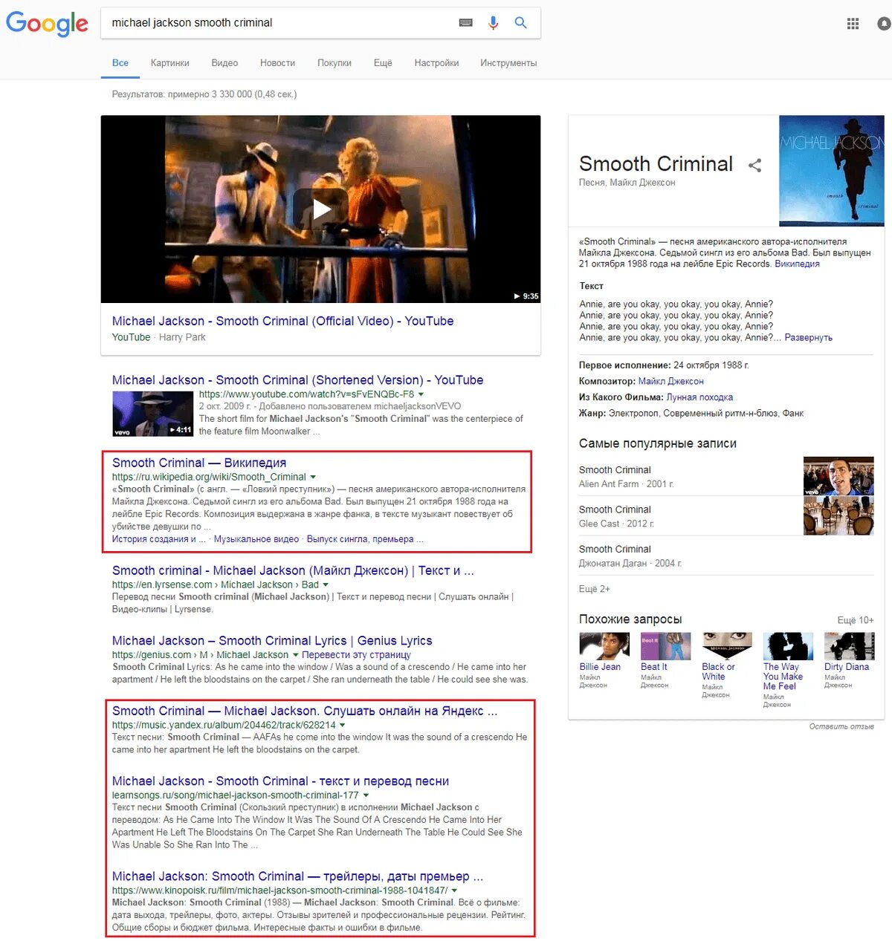
Task: Switch to the Покупки tab
Action: coord(334,63)
